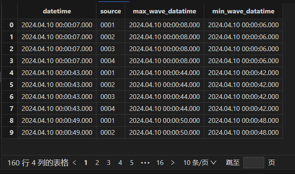Go to next page arrow

pyautogui.click(x=173, y=163)
